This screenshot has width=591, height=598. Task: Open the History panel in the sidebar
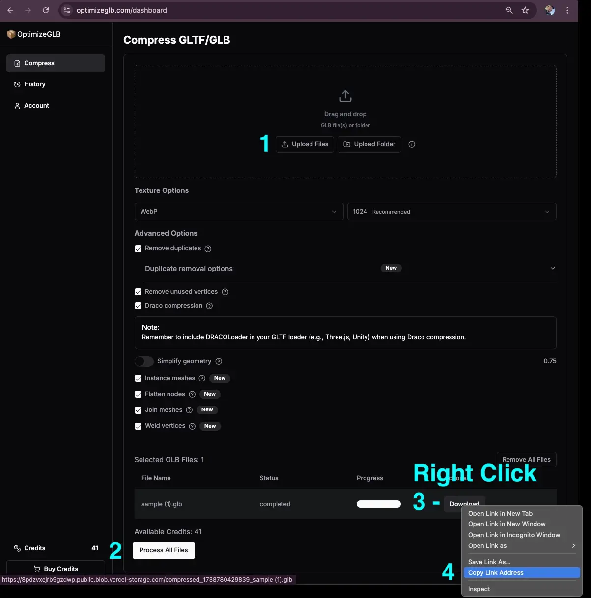click(34, 84)
